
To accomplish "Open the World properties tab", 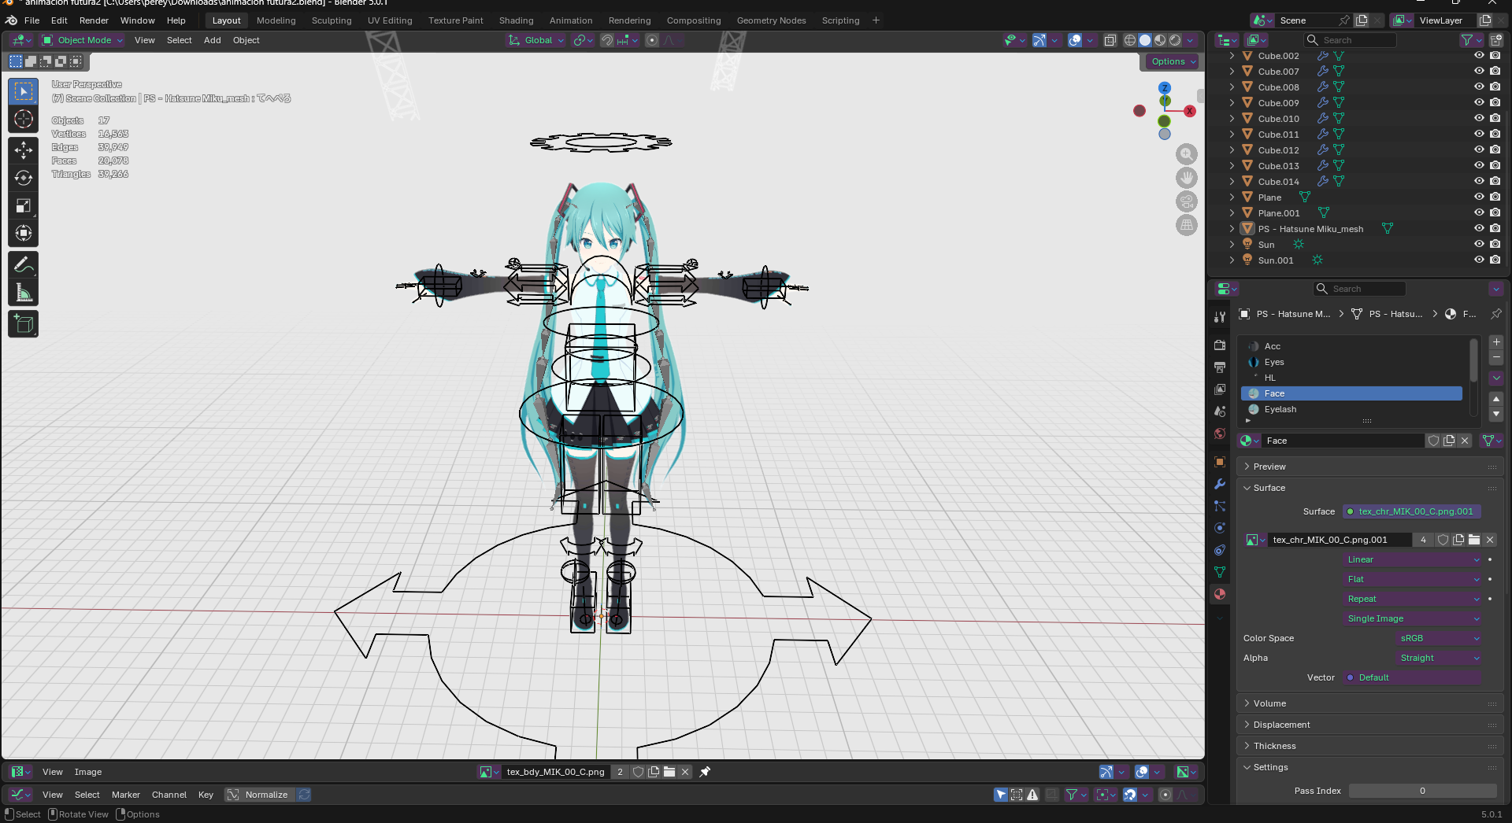I will click(1220, 433).
